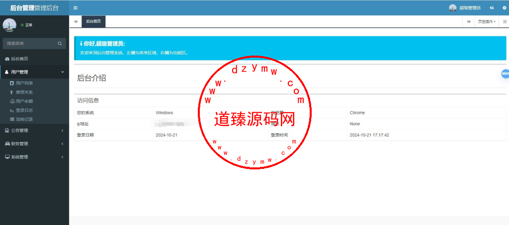509x225 pixels.
Task: Click the sidebar profile avatar picture
Action: pos(9,25)
